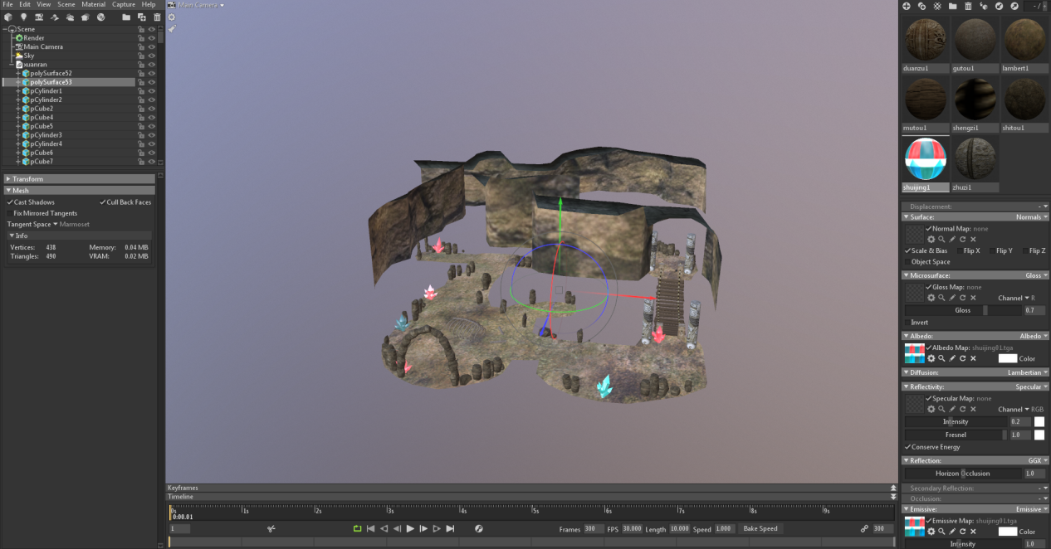Screen dimensions: 1051x549
Task: Open the File menu
Action: pyautogui.click(x=8, y=4)
